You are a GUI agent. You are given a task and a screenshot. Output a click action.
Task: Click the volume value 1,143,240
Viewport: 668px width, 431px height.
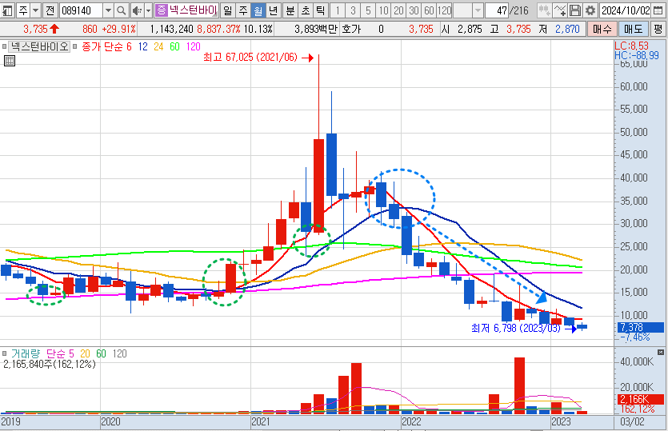pos(172,30)
